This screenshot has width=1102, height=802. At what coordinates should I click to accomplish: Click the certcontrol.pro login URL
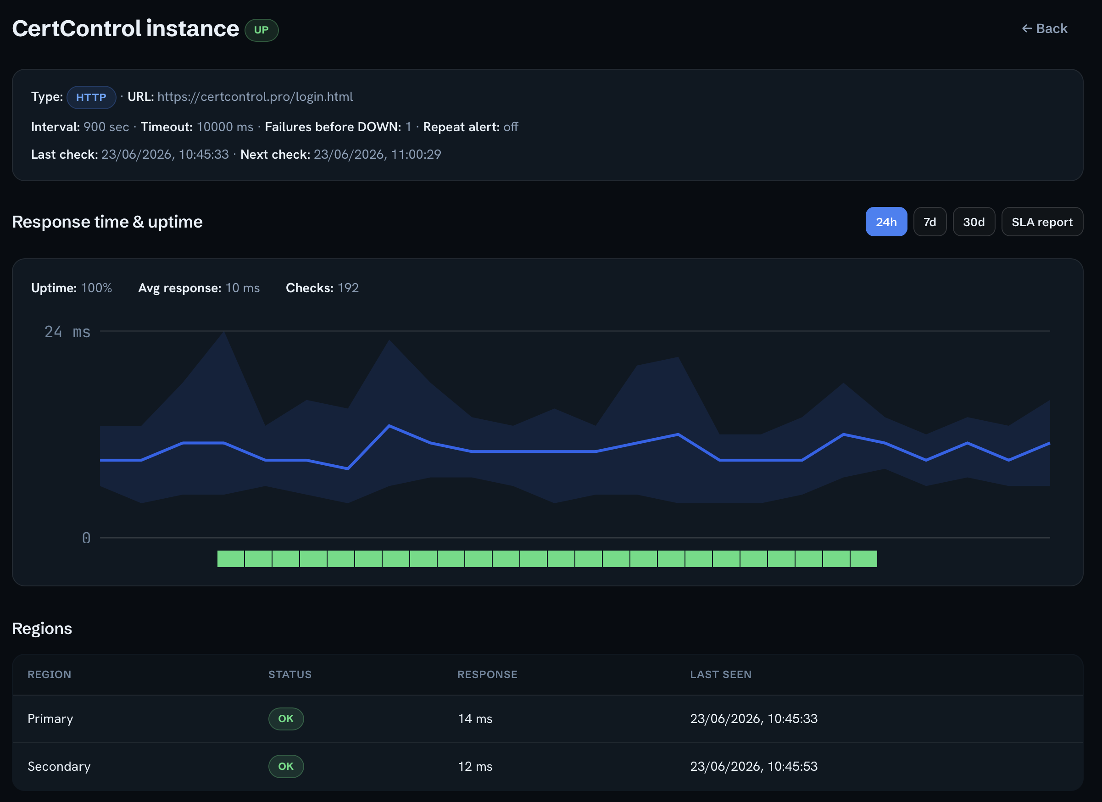coord(255,97)
